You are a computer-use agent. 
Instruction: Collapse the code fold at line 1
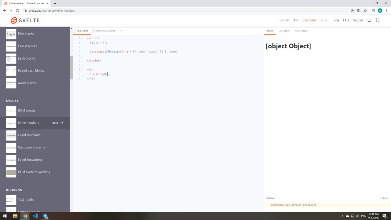(82, 38)
